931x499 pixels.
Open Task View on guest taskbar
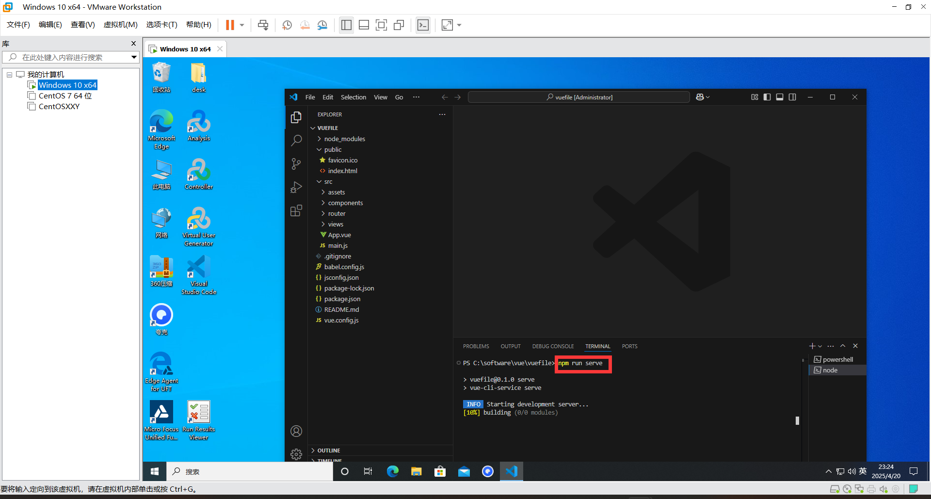tap(368, 471)
